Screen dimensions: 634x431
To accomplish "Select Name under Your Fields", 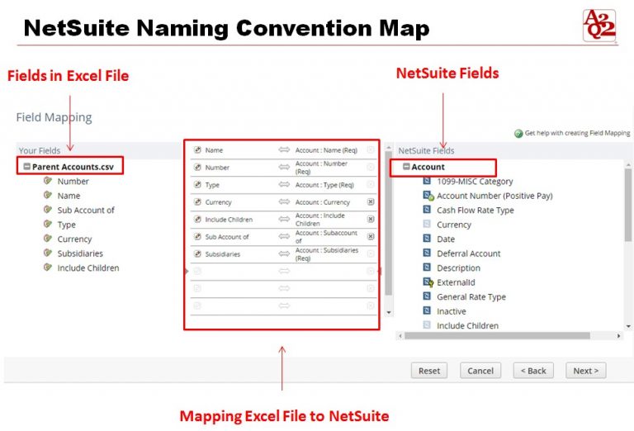I will click(x=69, y=196).
